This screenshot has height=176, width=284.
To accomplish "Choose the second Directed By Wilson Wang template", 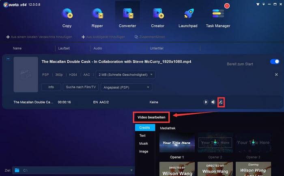I will coord(215,169).
